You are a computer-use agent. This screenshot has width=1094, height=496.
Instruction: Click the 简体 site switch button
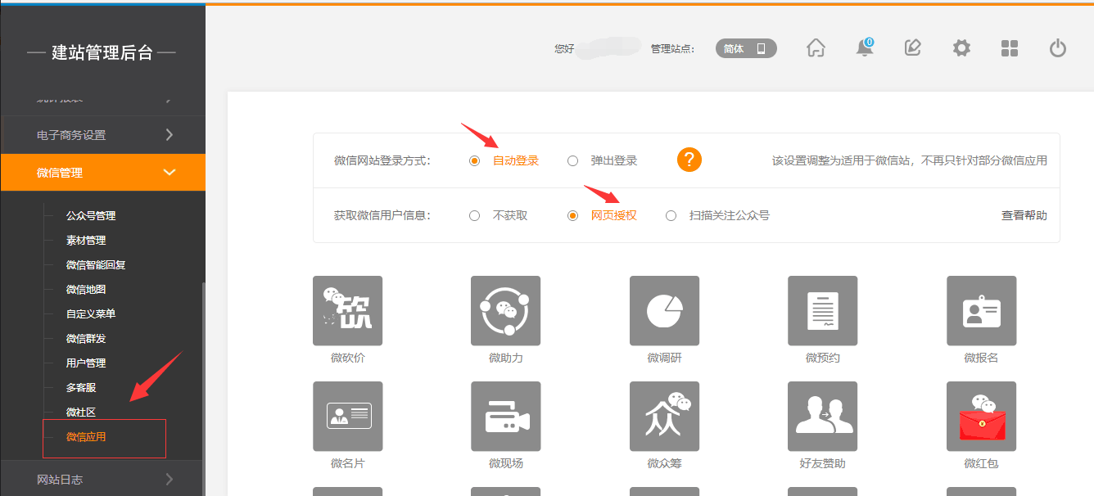(x=745, y=49)
